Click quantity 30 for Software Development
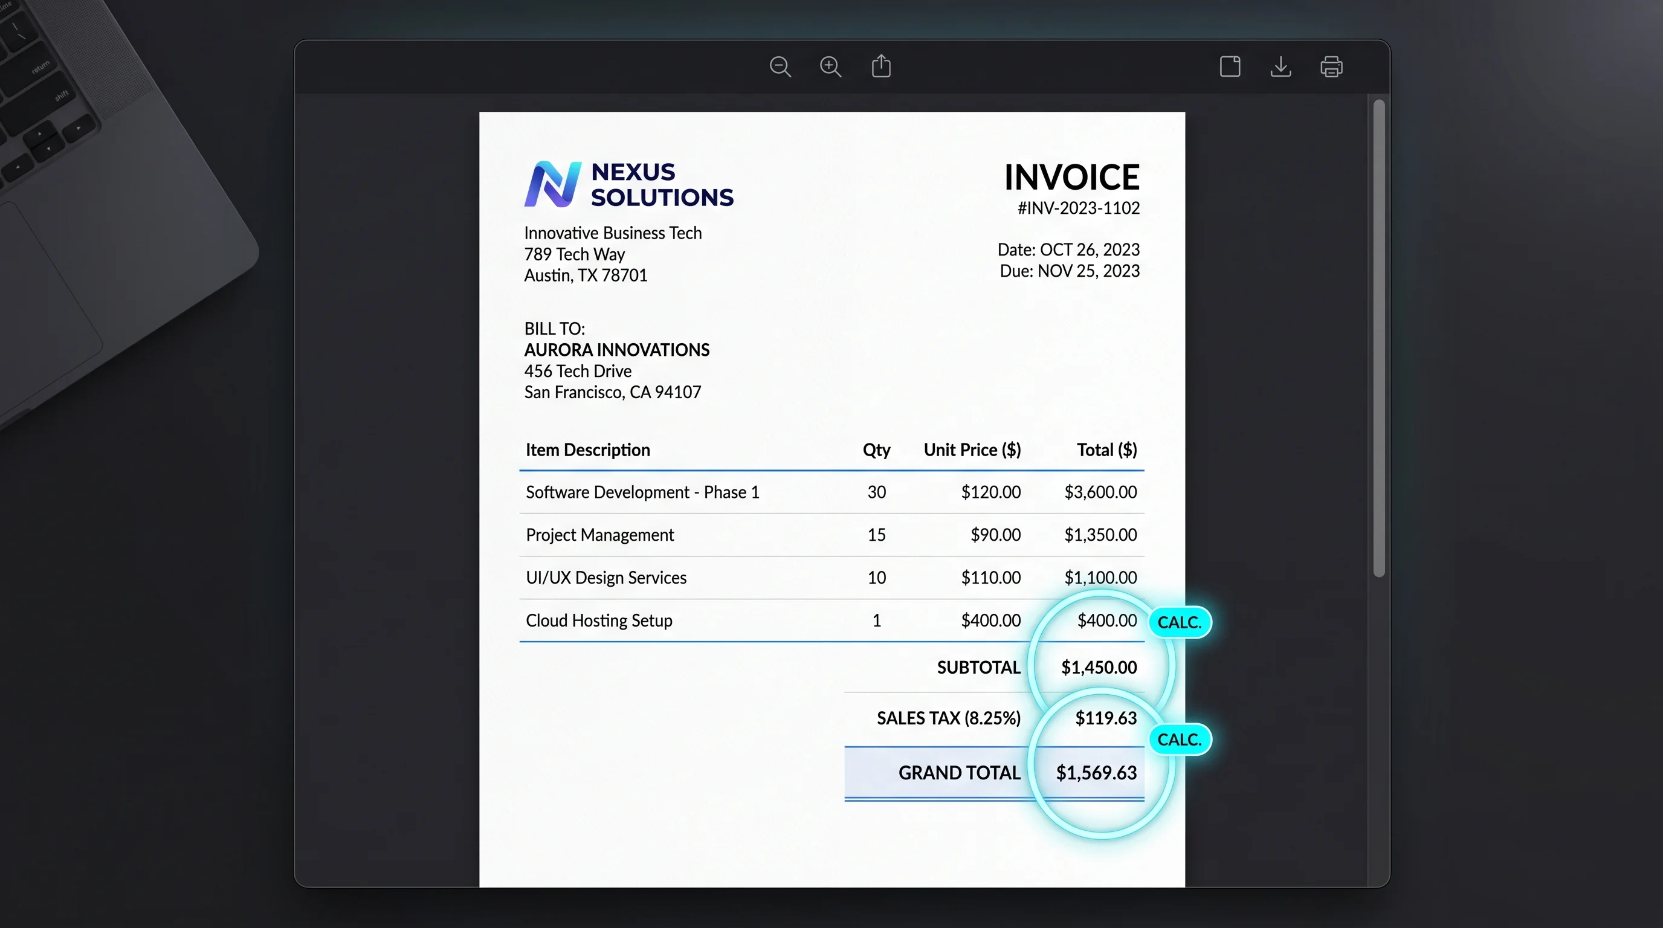The height and width of the screenshot is (928, 1663). (877, 492)
